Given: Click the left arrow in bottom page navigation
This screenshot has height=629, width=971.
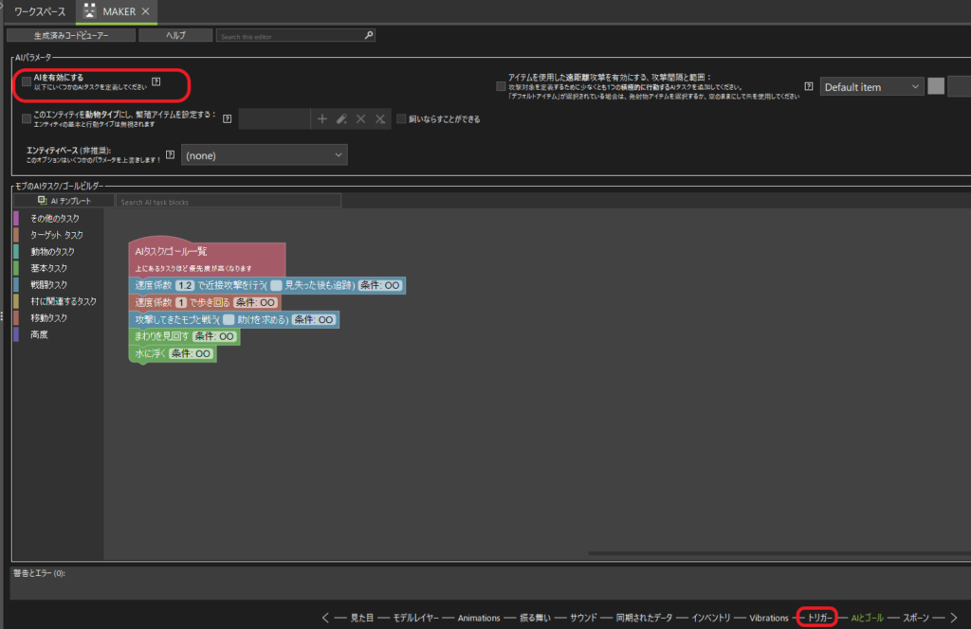Looking at the screenshot, I should coord(325,618).
